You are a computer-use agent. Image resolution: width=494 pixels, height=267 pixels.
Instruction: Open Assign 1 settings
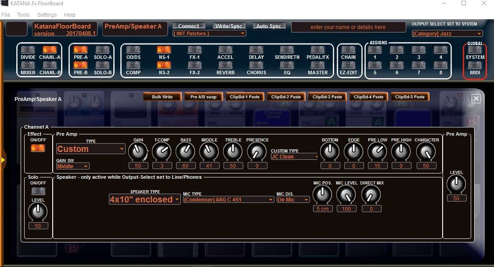click(x=375, y=50)
